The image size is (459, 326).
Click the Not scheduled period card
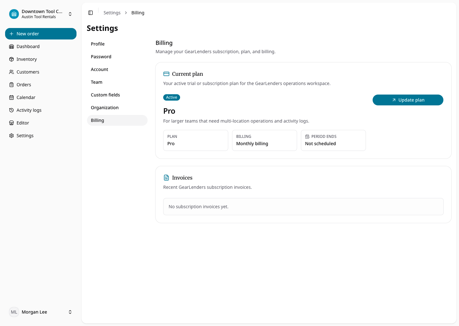[x=333, y=140]
